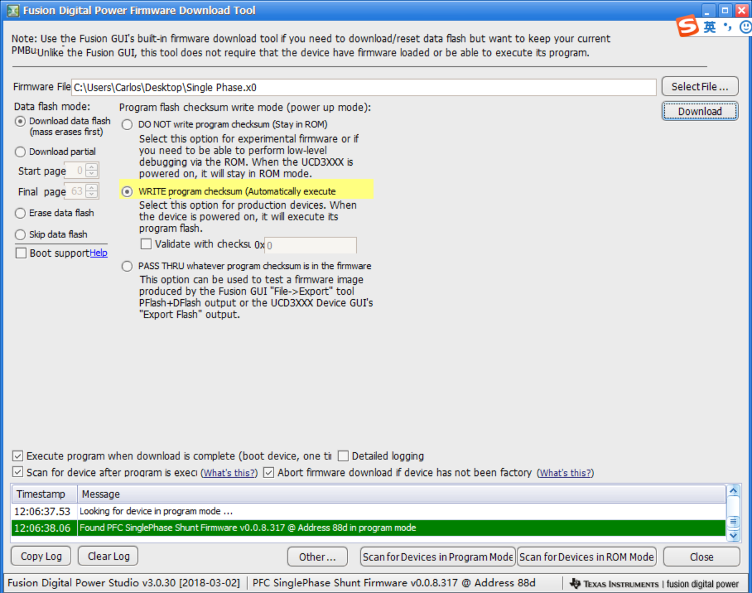Toggle Execute program when download complete checkbox
The width and height of the screenshot is (752, 593).
(x=18, y=456)
